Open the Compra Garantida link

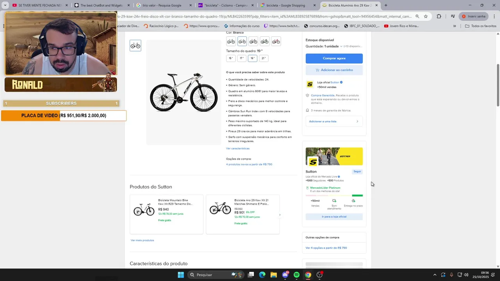[x=323, y=95]
